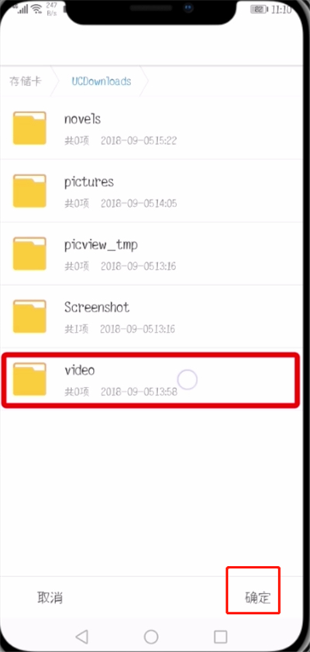310x652 pixels.
Task: Tap the battery indicator in status bar
Action: [260, 9]
